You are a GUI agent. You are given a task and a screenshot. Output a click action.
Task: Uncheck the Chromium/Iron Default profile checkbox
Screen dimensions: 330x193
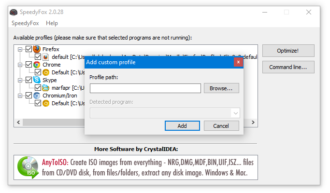click(38, 103)
